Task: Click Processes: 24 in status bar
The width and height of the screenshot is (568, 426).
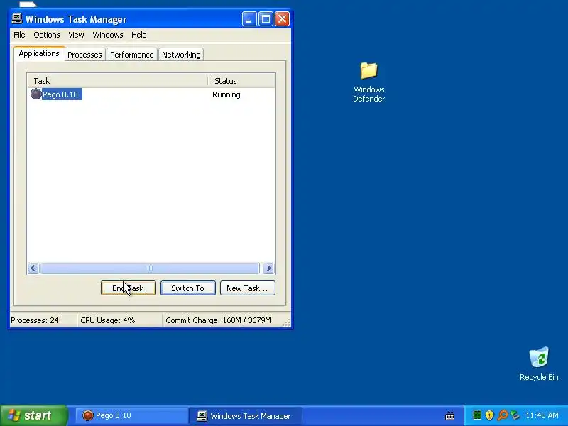Action: (x=34, y=320)
